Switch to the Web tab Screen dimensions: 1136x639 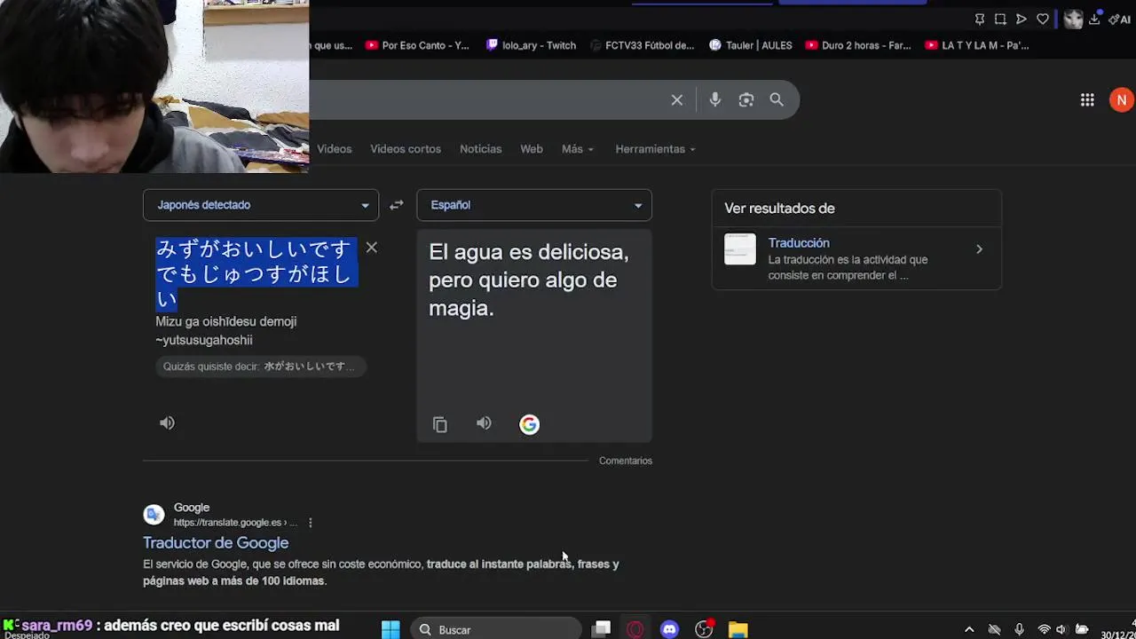coord(532,149)
